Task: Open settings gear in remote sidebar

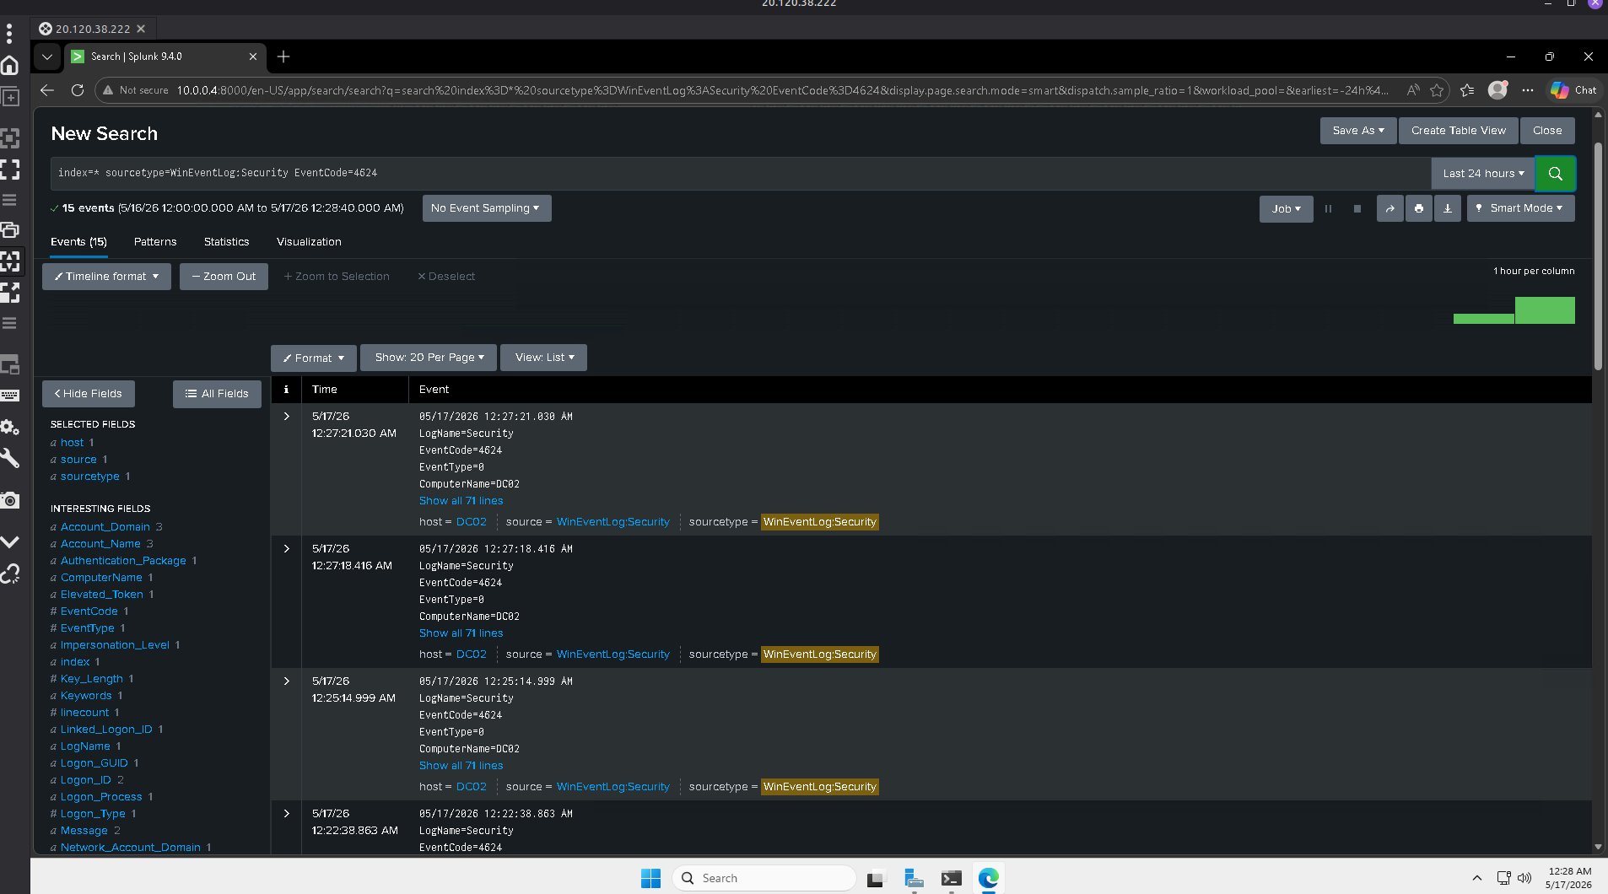Action: pyautogui.click(x=10, y=428)
